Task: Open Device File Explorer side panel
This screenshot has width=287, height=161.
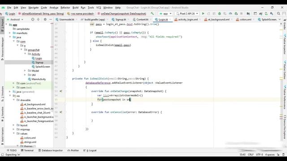Action: pos(285,127)
